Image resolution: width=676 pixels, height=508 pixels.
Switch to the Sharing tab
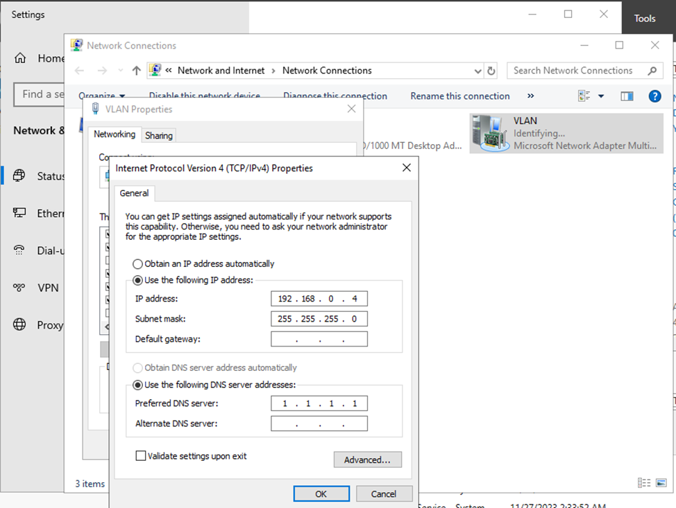[x=158, y=135]
